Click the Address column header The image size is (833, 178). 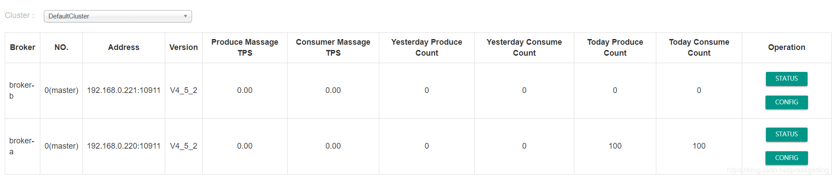(x=124, y=47)
